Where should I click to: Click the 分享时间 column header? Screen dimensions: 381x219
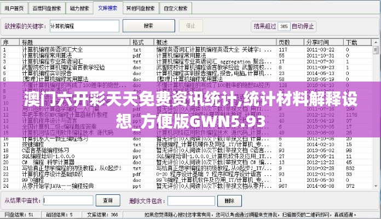tap(323, 42)
